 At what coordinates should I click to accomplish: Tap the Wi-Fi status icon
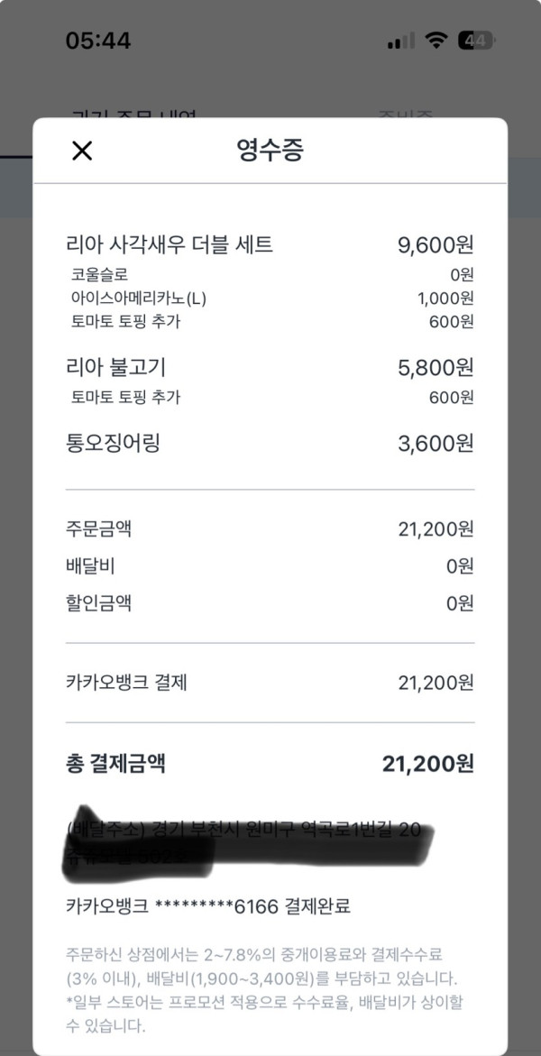[x=437, y=41]
